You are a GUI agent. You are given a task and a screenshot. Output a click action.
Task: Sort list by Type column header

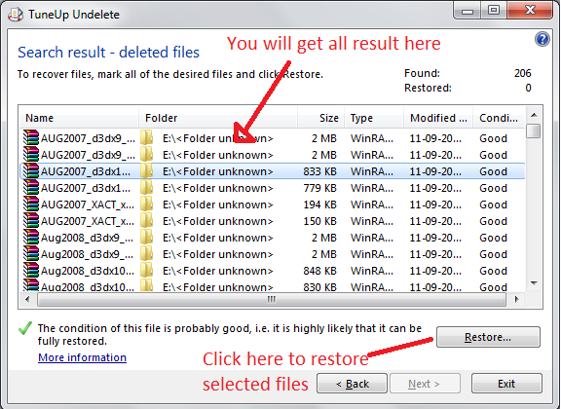[x=374, y=118]
